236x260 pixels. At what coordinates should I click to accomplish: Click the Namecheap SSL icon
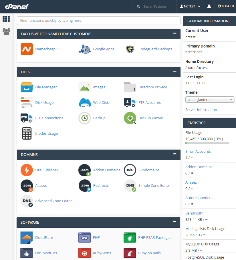tap(27, 49)
